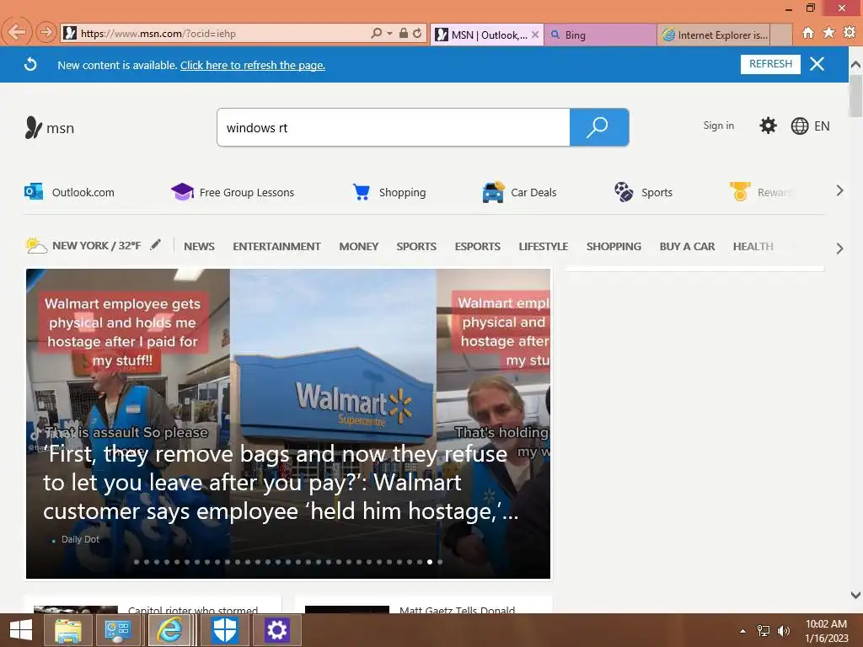Open the NEWS category
The width and height of the screenshot is (863, 647).
click(199, 247)
